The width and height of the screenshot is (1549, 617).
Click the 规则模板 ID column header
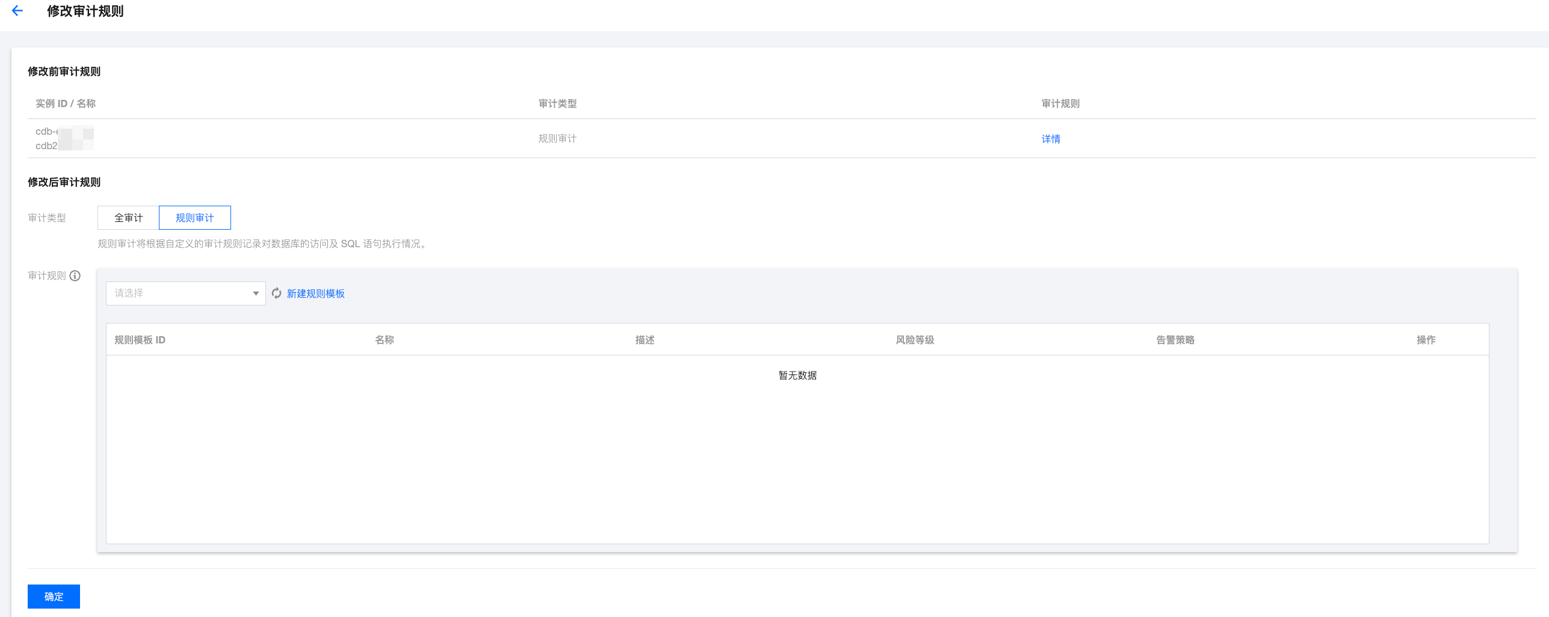click(x=140, y=340)
